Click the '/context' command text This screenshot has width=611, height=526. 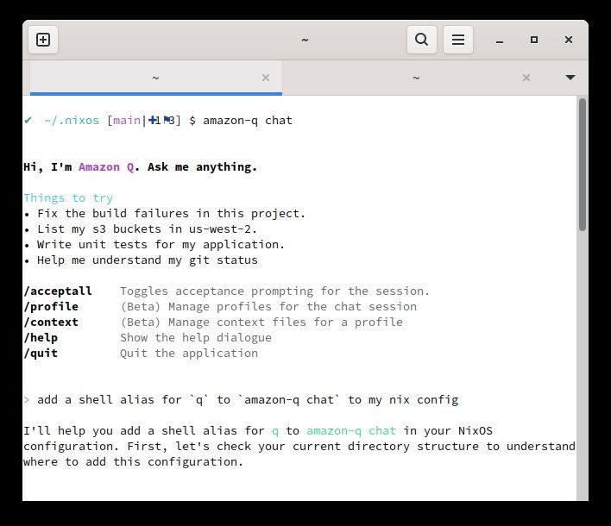coord(51,322)
